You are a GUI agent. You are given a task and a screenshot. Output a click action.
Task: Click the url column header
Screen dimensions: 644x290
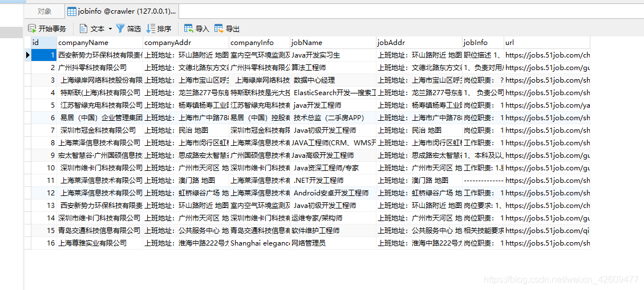(547, 43)
